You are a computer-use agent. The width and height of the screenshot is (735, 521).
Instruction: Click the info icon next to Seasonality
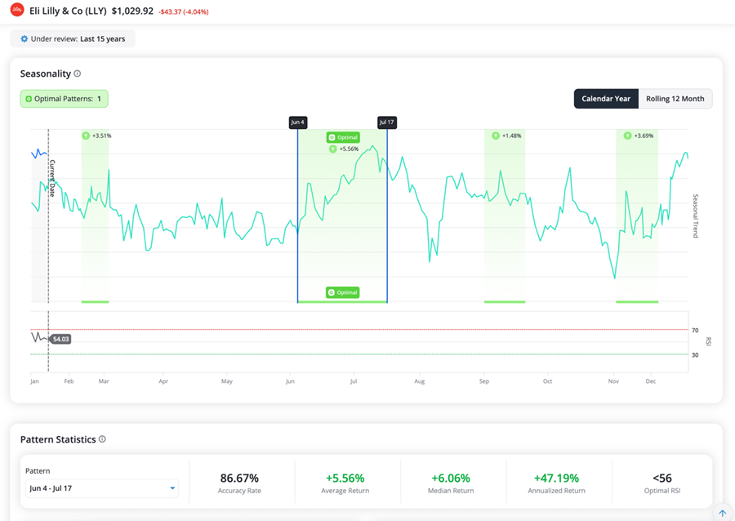tap(78, 73)
